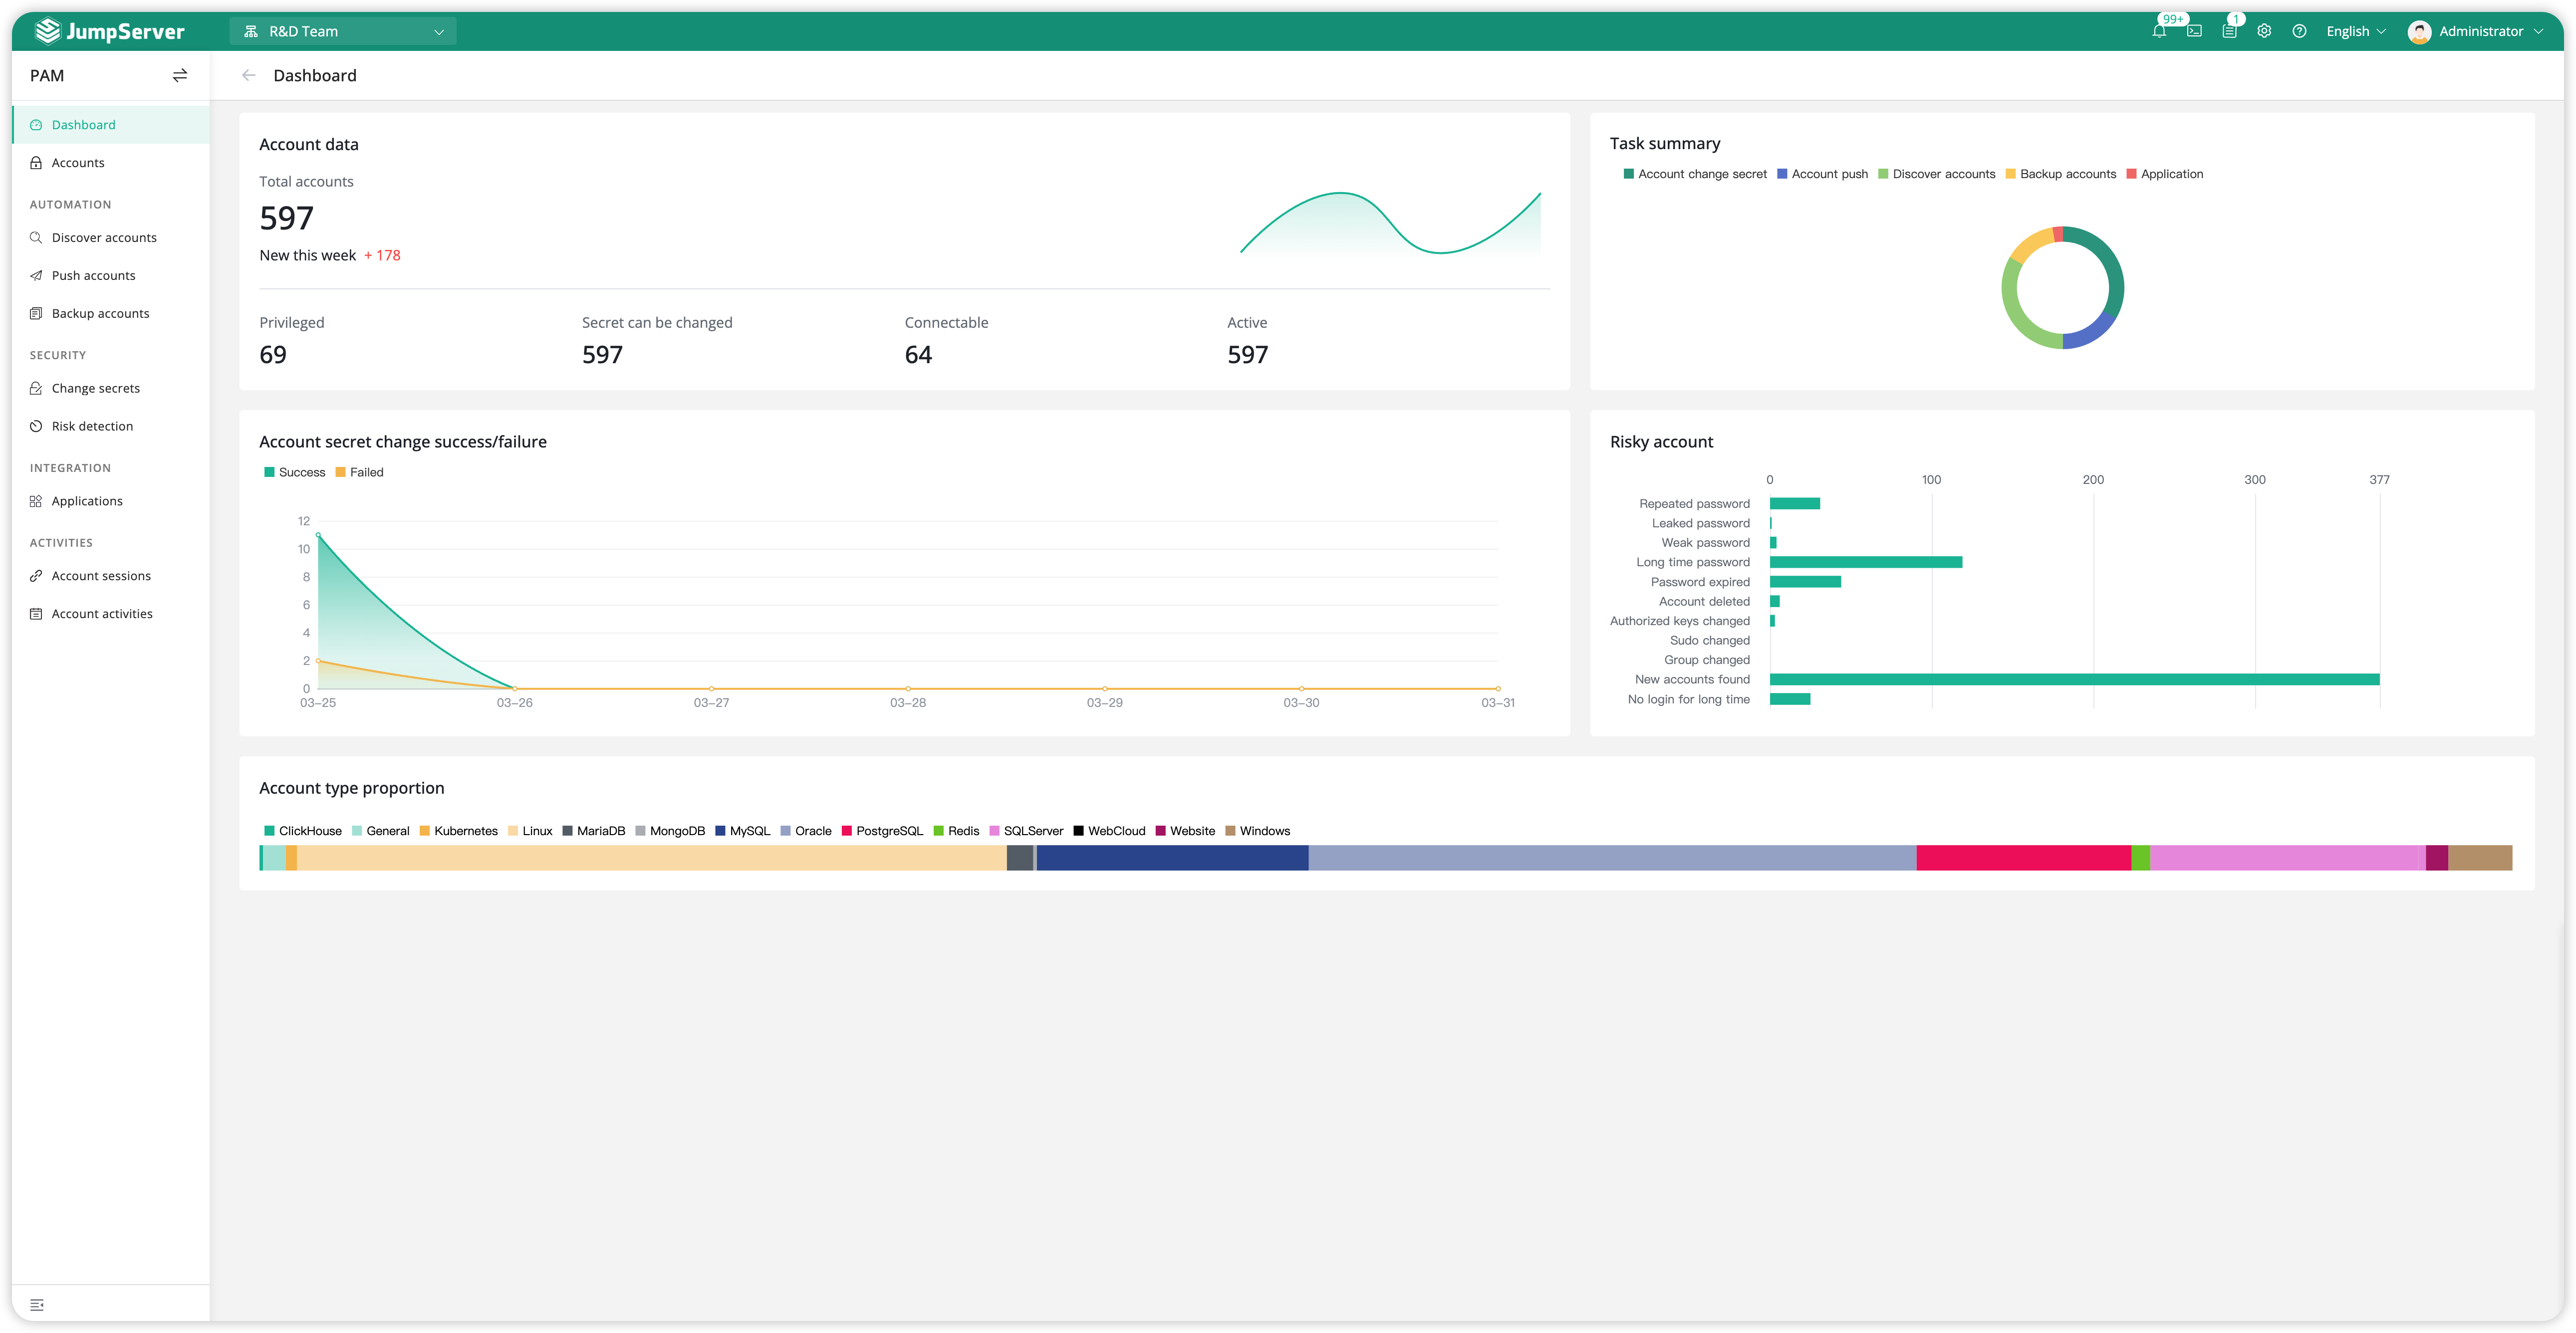Go to Accounts in sidebar
The width and height of the screenshot is (2576, 1333).
click(78, 163)
